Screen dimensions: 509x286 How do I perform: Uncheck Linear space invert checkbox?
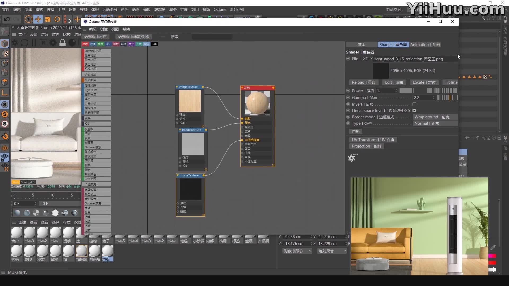(414, 111)
